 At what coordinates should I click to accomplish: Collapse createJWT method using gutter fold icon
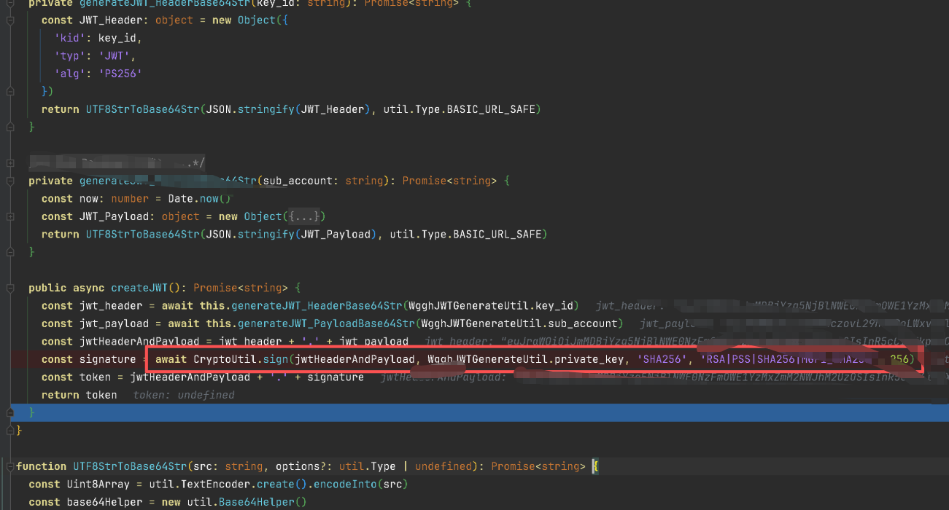9,288
